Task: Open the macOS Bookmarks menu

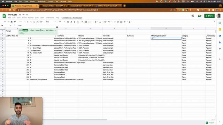Action: pyautogui.click(x=41, y=1)
